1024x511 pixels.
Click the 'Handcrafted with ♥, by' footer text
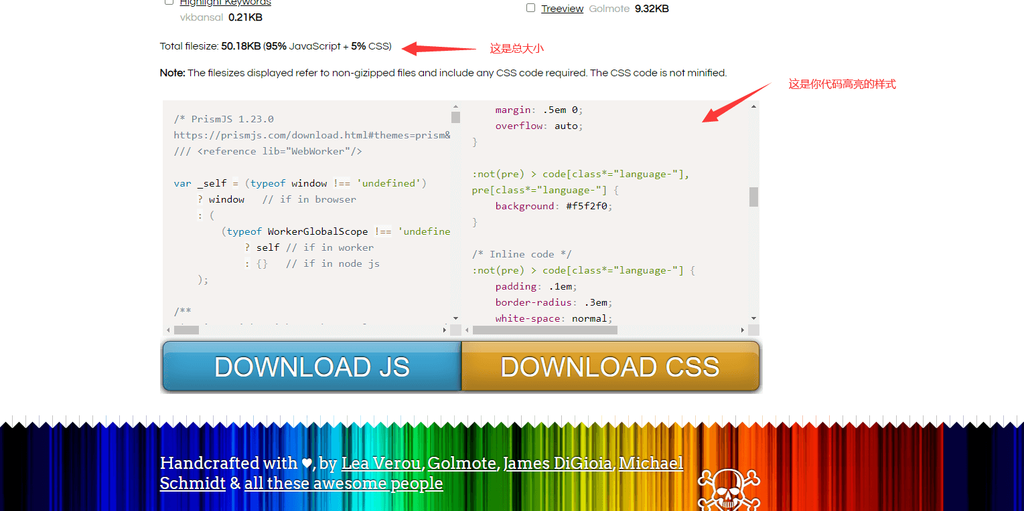[248, 463]
